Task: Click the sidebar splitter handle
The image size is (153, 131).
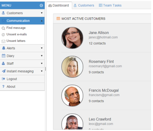Action: pos(45,69)
